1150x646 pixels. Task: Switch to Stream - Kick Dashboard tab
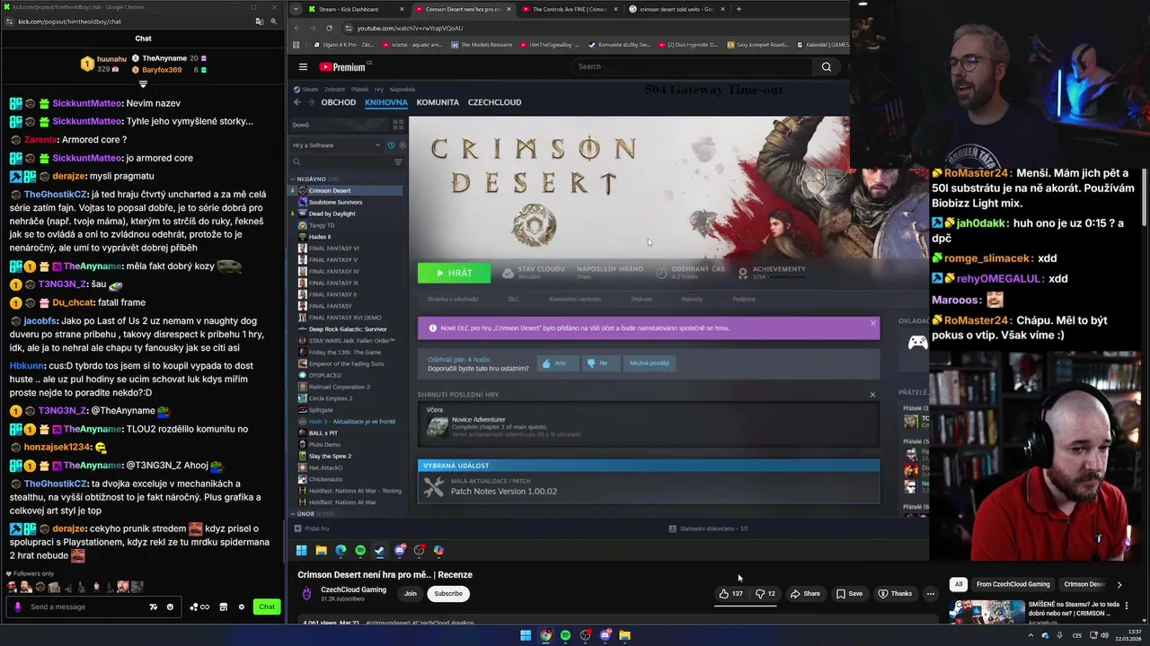coord(355,9)
